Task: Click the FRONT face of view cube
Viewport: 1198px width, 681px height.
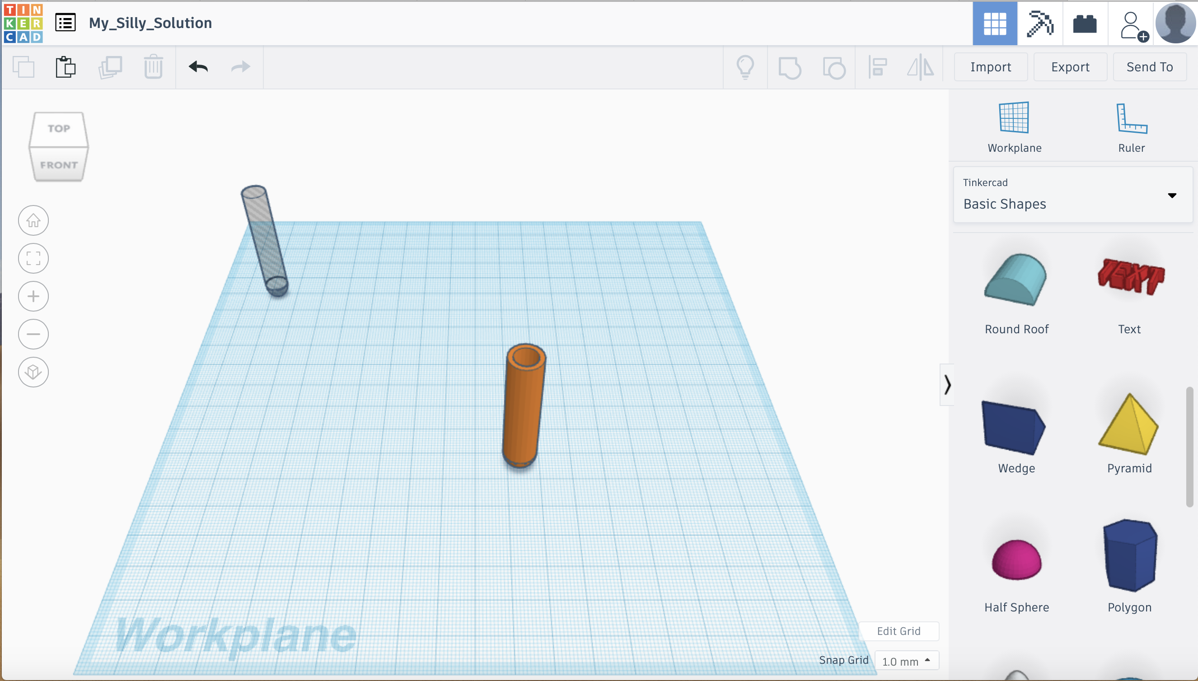Action: point(58,165)
